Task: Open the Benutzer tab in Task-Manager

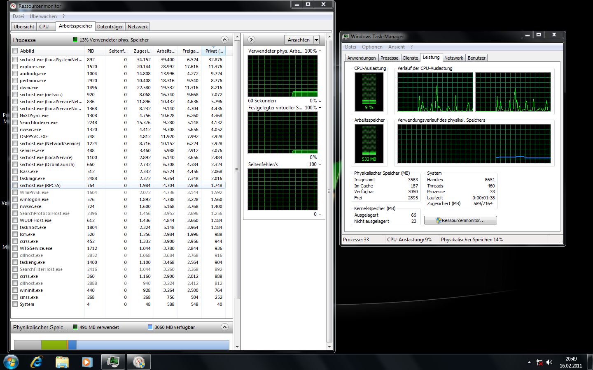Action: 476,58
